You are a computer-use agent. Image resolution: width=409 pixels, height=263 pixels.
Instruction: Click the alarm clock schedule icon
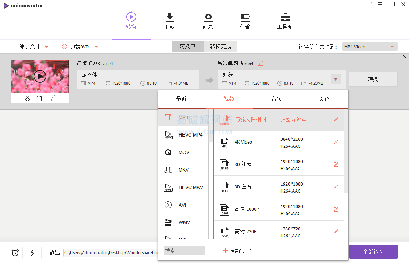pos(15,252)
